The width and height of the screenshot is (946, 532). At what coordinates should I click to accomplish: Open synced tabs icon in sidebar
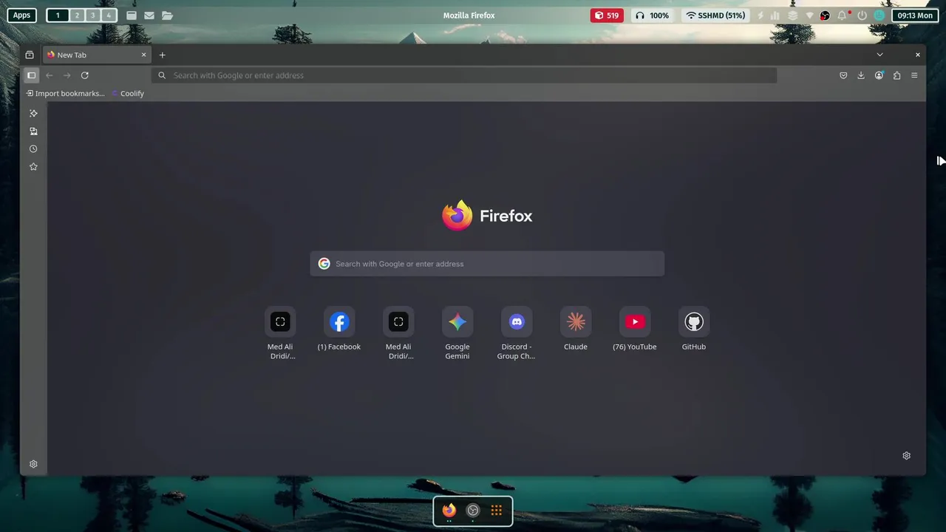coord(33,131)
